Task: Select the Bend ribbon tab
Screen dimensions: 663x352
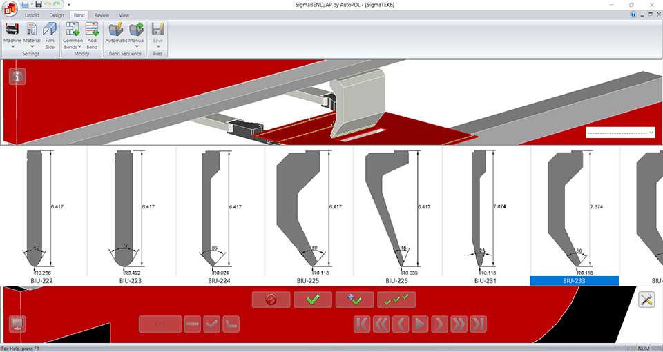Action: click(79, 15)
